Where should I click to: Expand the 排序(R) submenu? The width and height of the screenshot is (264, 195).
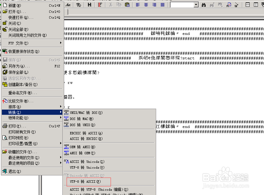(x=32, y=107)
